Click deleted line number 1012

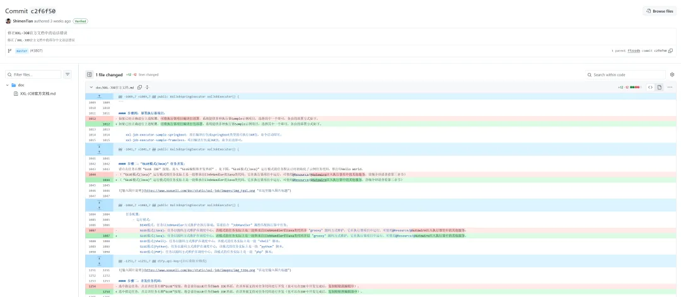(x=92, y=119)
